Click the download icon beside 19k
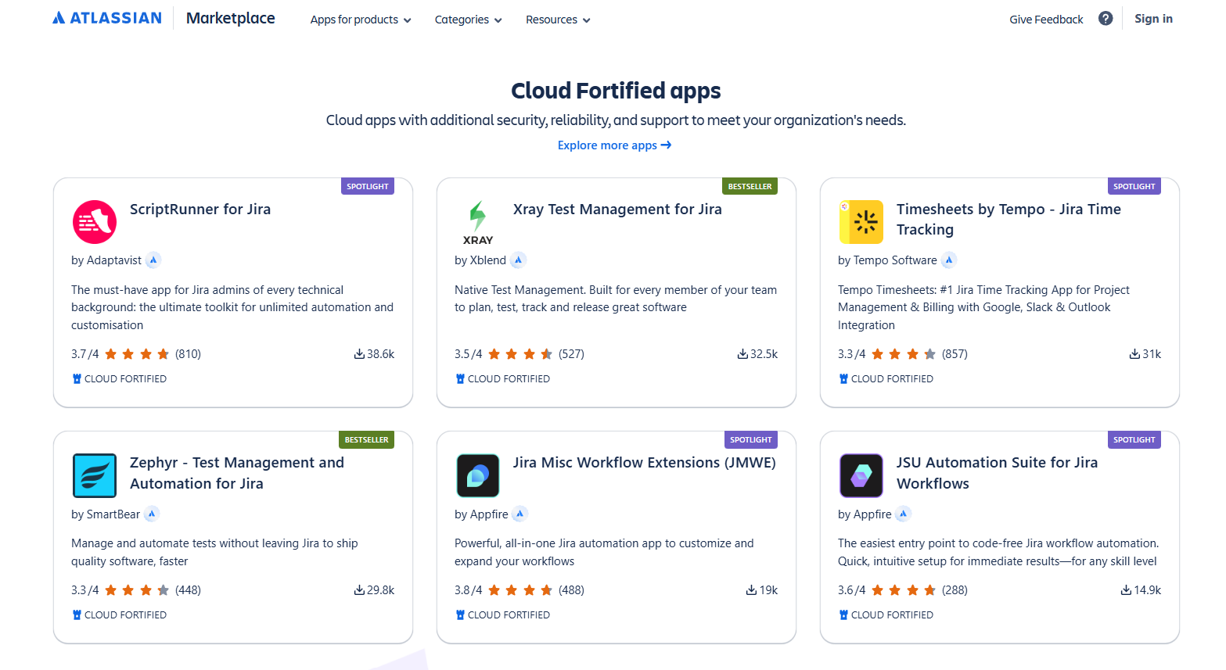 point(751,590)
